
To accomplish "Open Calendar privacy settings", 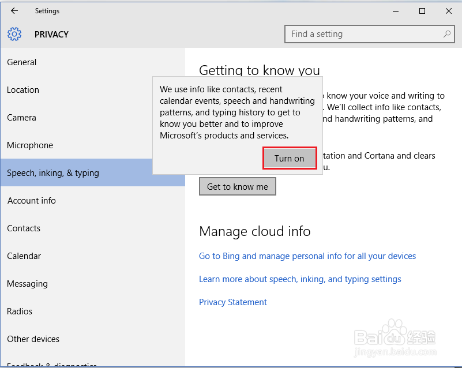I will (x=92, y=256).
